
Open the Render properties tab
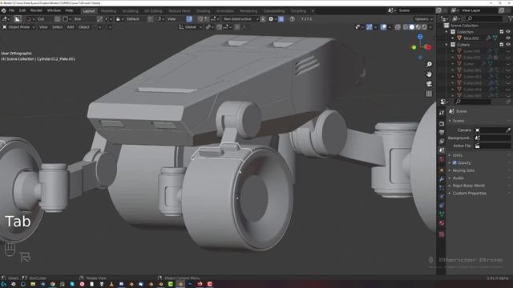coord(442,124)
